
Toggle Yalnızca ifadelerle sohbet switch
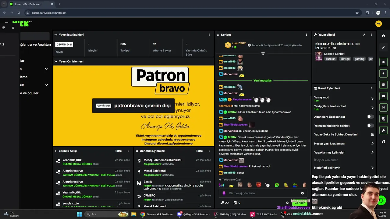(370, 126)
